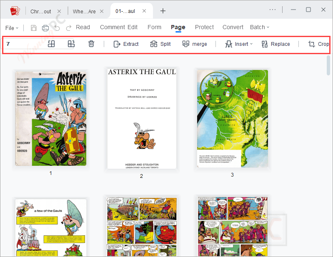
Task: Switch to the Convert tab
Action: click(x=233, y=27)
